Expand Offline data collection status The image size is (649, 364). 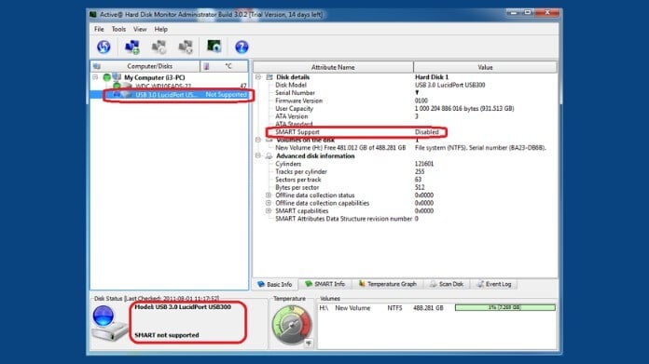pyautogui.click(x=269, y=195)
